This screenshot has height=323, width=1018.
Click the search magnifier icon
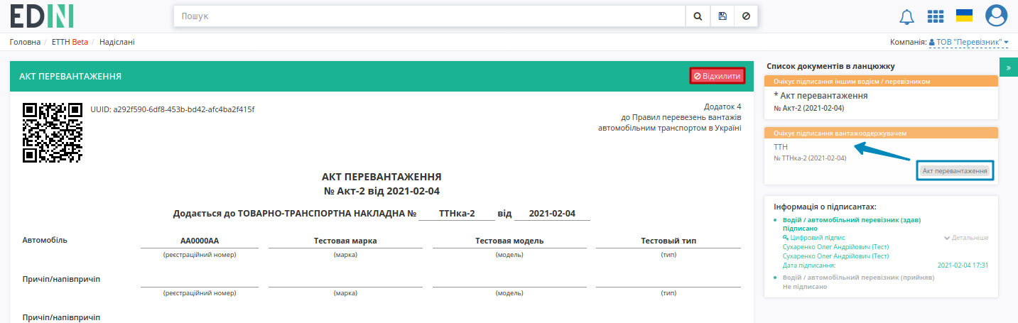click(698, 16)
